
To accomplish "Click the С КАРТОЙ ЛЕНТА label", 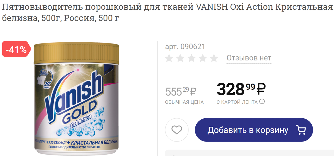I will coord(237,102).
